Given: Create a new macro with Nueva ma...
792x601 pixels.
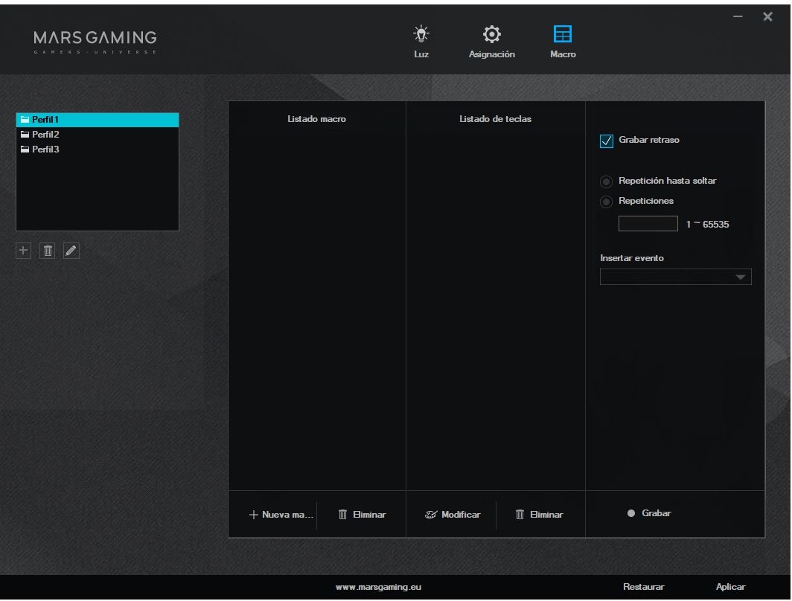Looking at the screenshot, I should 281,515.
